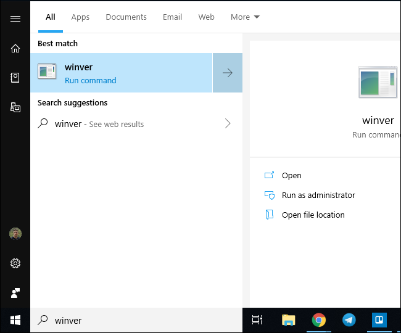Open the Devices icon in sidebar

click(15, 107)
